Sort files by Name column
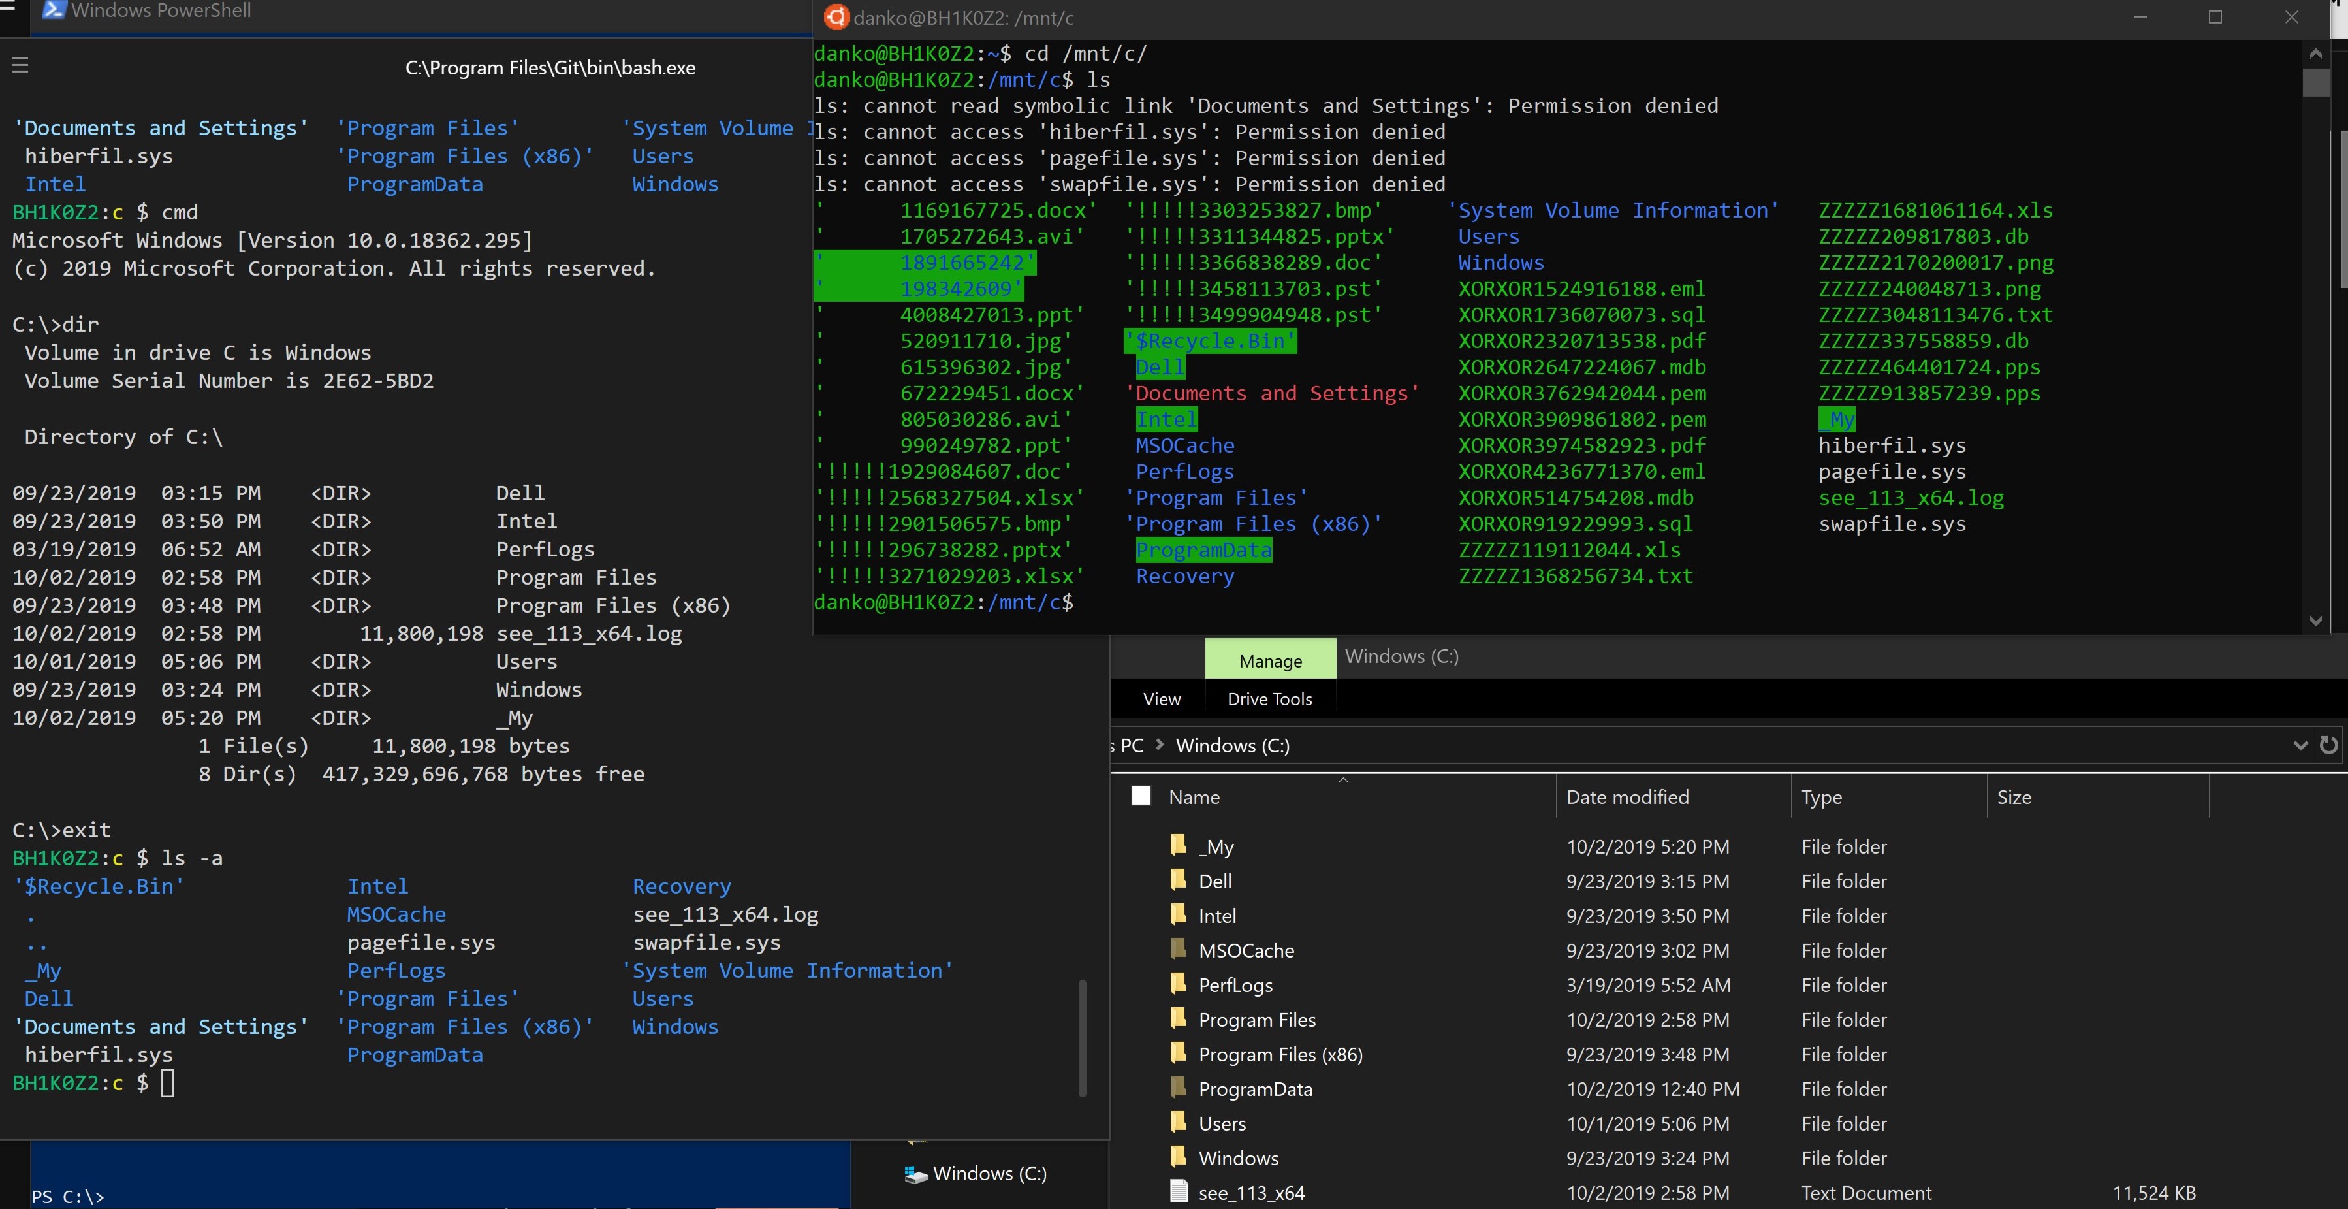This screenshot has height=1209, width=2348. pyautogui.click(x=1194, y=797)
